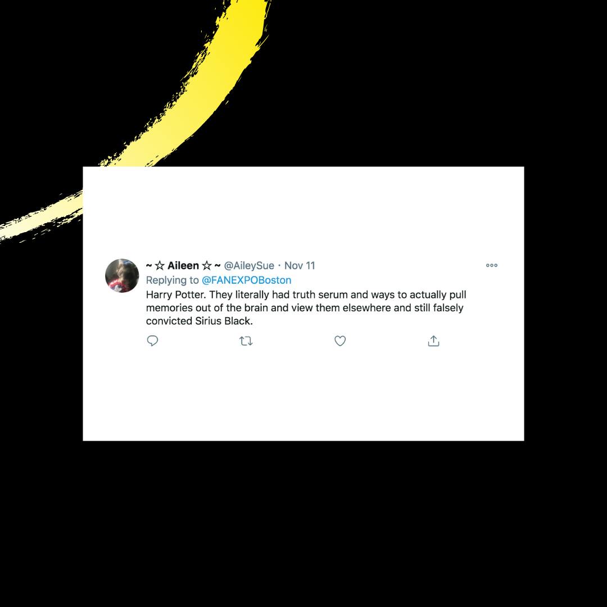Screen dimensions: 607x607
Task: Open the @FANEXPOBoston mention link
Action: click(x=247, y=280)
